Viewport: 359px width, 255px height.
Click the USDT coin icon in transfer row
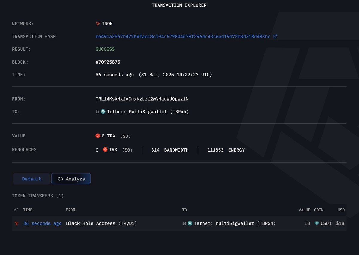point(317,223)
